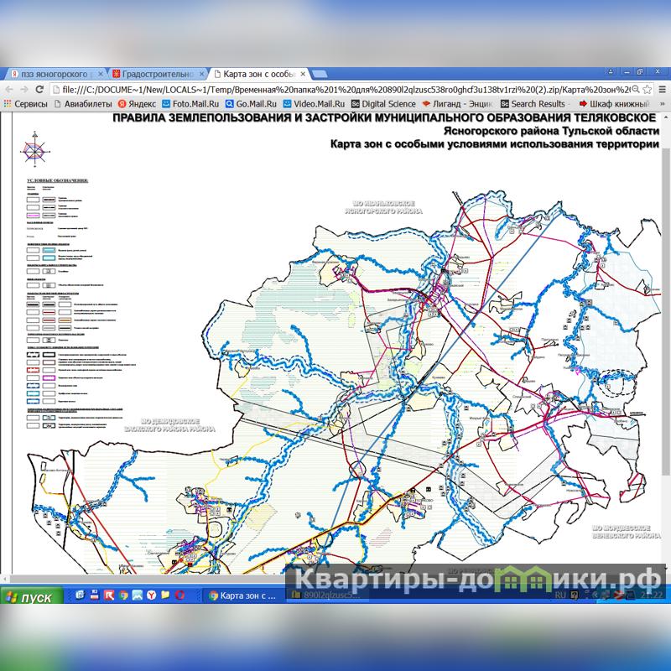Reload the current map page
This screenshot has width=671, height=671.
(41, 90)
